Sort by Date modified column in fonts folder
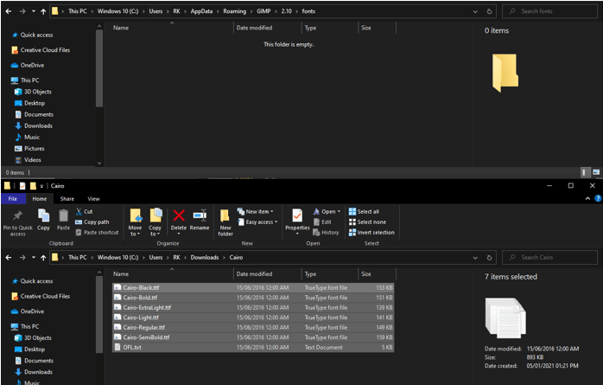The height and width of the screenshot is (385, 603). pos(254,28)
